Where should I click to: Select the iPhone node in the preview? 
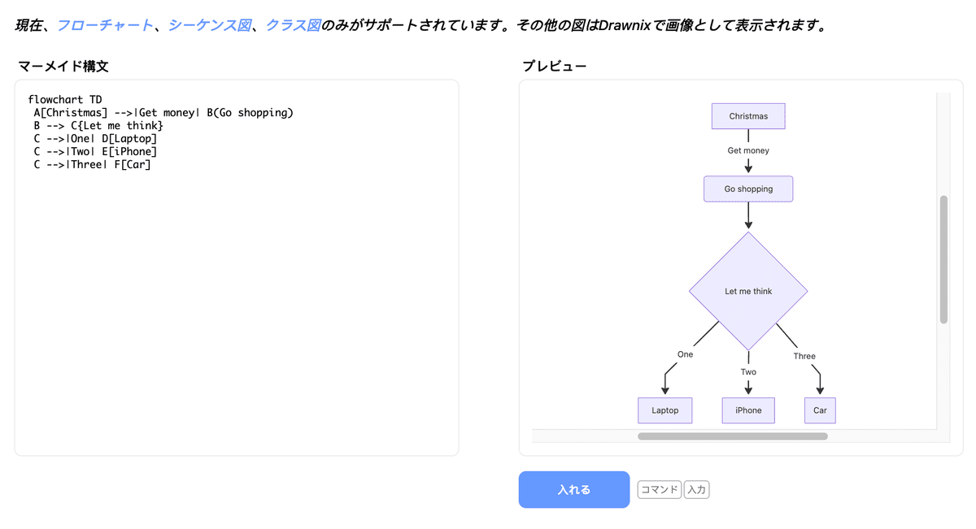point(747,410)
